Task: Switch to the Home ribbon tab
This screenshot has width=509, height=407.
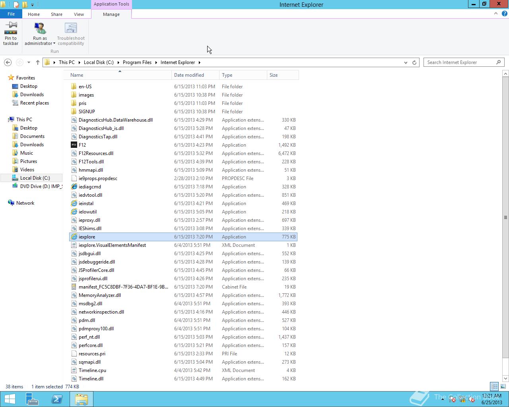Action: pyautogui.click(x=34, y=14)
